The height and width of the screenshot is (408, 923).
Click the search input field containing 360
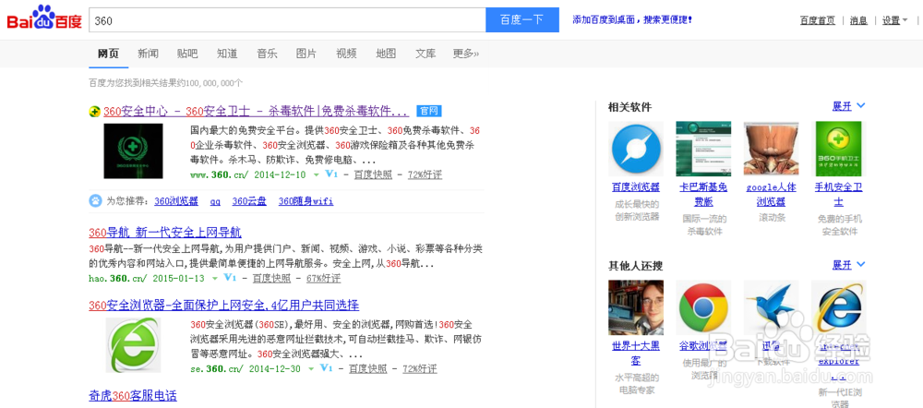(287, 20)
